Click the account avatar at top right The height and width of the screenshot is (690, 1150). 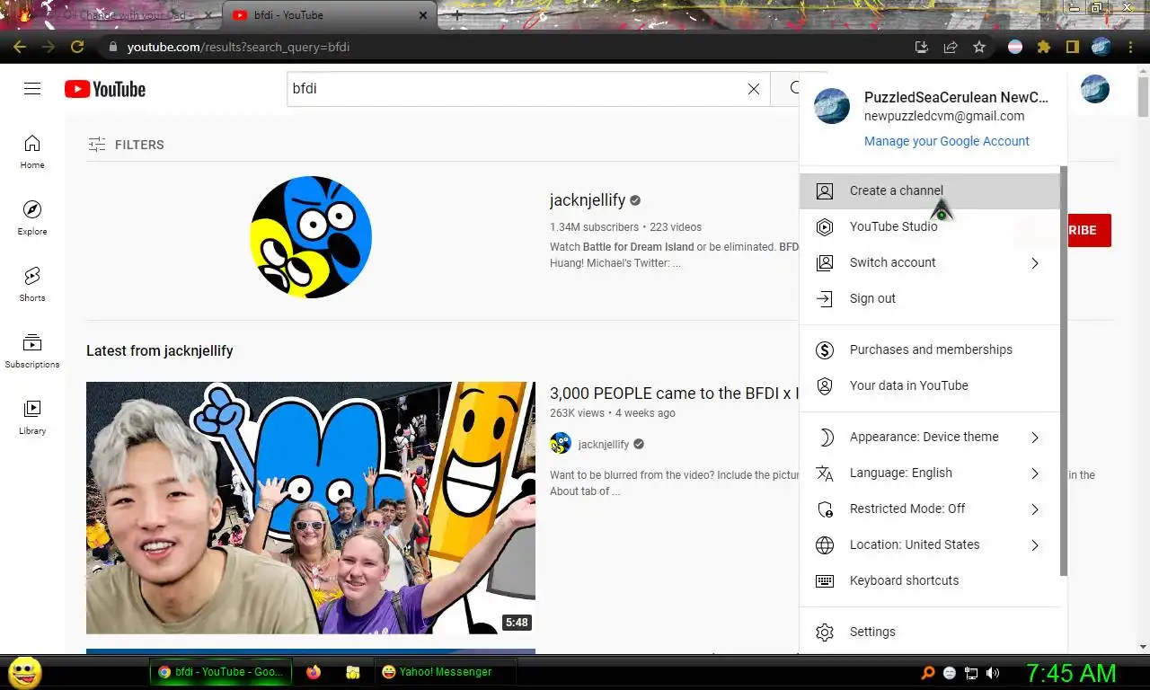[1094, 89]
